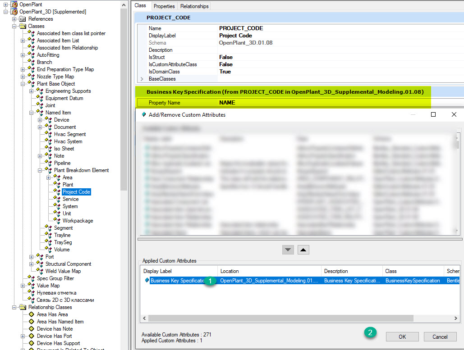This screenshot has width=464, height=350.
Task: Click the Location column header
Action: pos(270,271)
